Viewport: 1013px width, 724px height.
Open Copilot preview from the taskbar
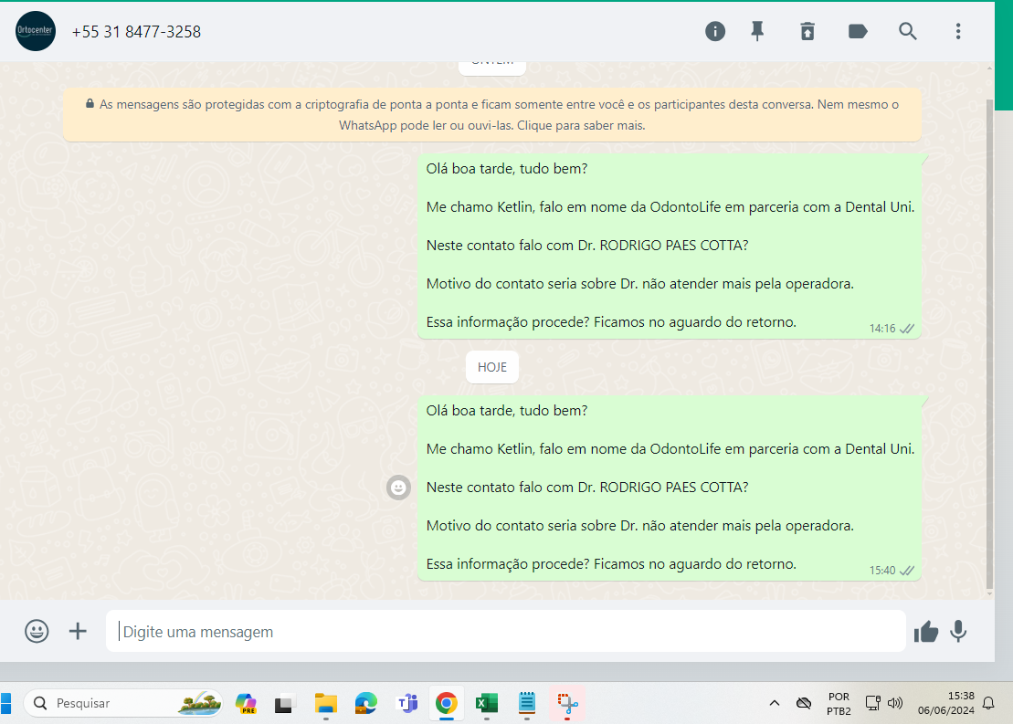click(246, 703)
